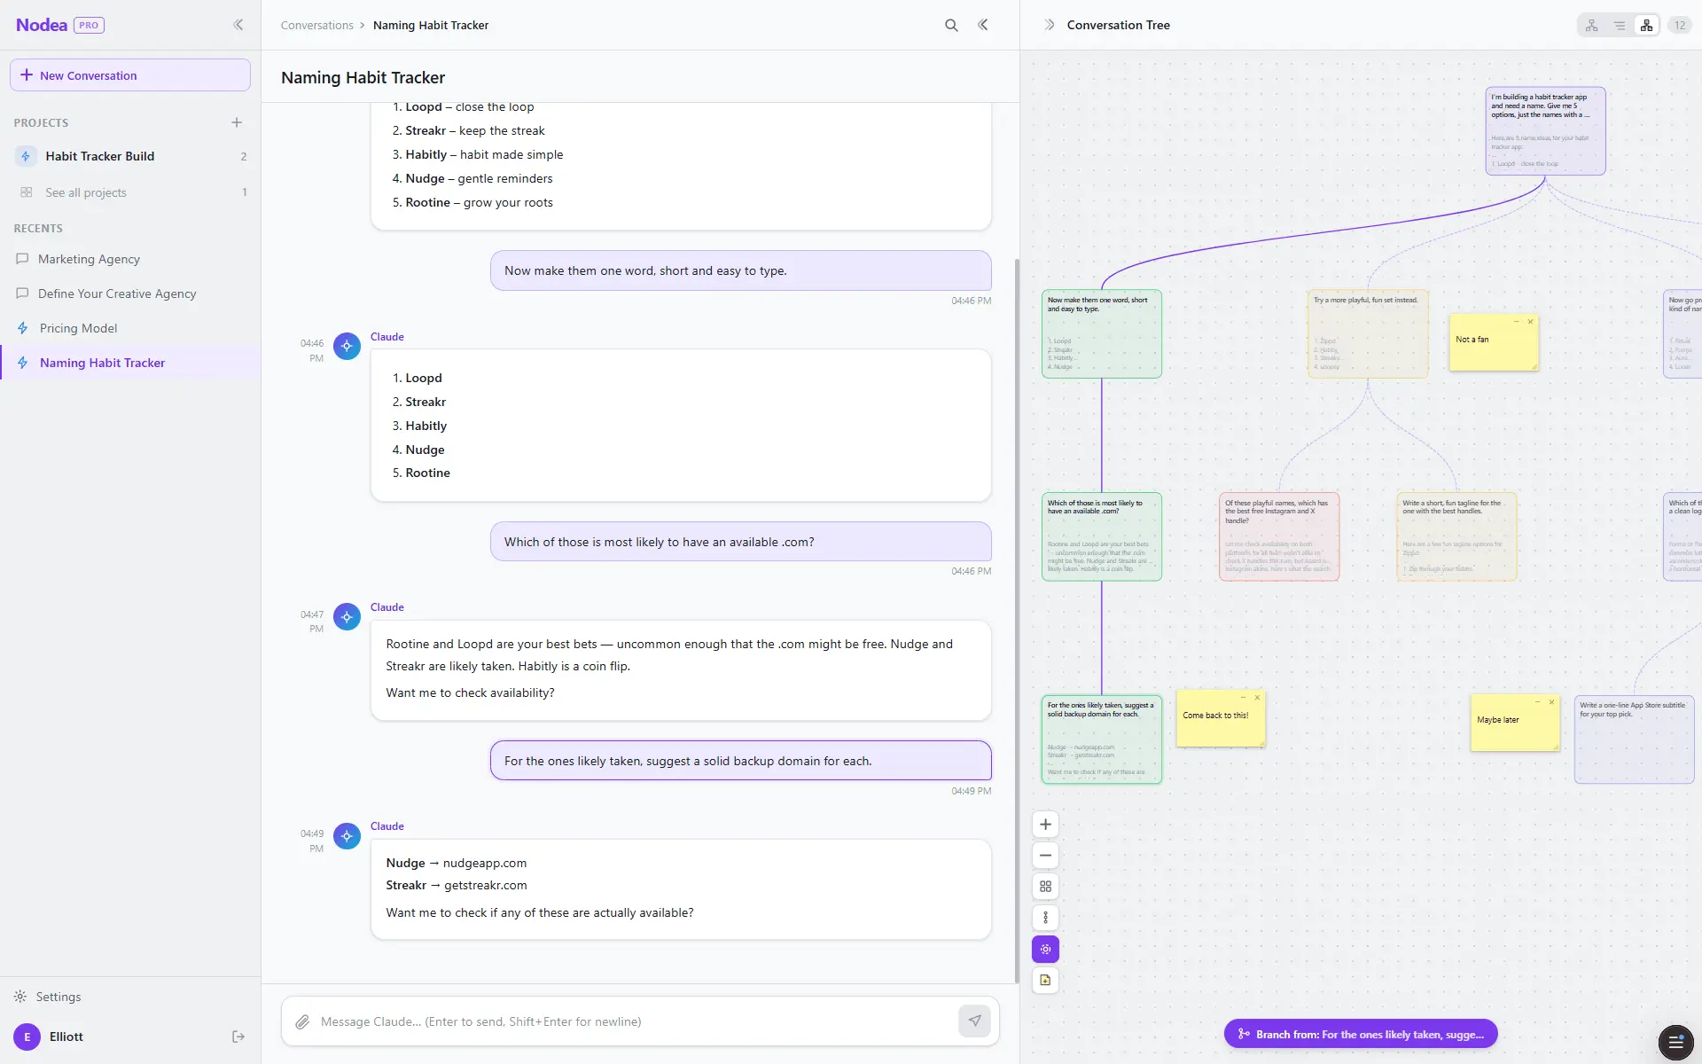Image resolution: width=1702 pixels, height=1064 pixels.
Task: Click the Naming Habit Tracker page title
Action: pos(363,77)
